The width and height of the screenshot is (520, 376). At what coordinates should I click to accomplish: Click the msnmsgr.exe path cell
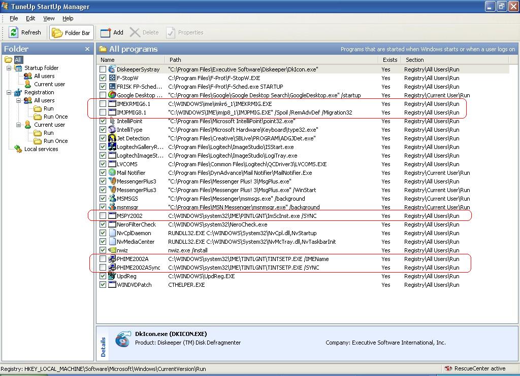click(x=244, y=207)
